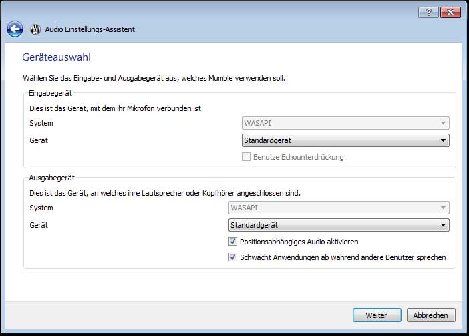Click the Geräteauswahl heading
This screenshot has width=469, height=336.
[56, 58]
